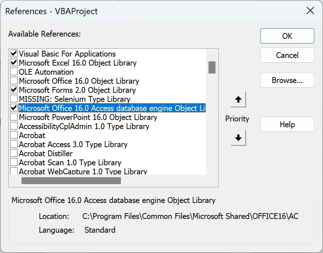
Task: Open the Help button
Action: [x=287, y=124]
